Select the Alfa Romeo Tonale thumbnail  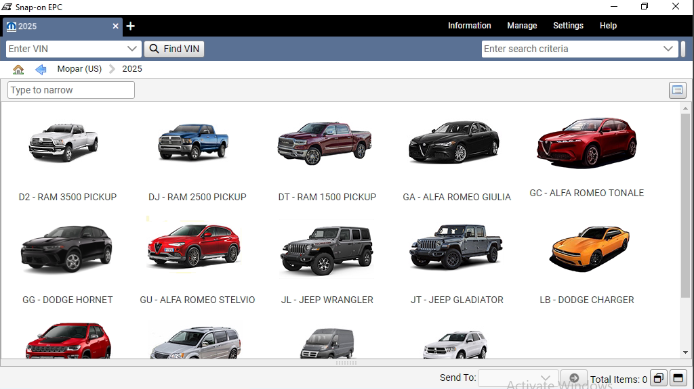point(587,142)
